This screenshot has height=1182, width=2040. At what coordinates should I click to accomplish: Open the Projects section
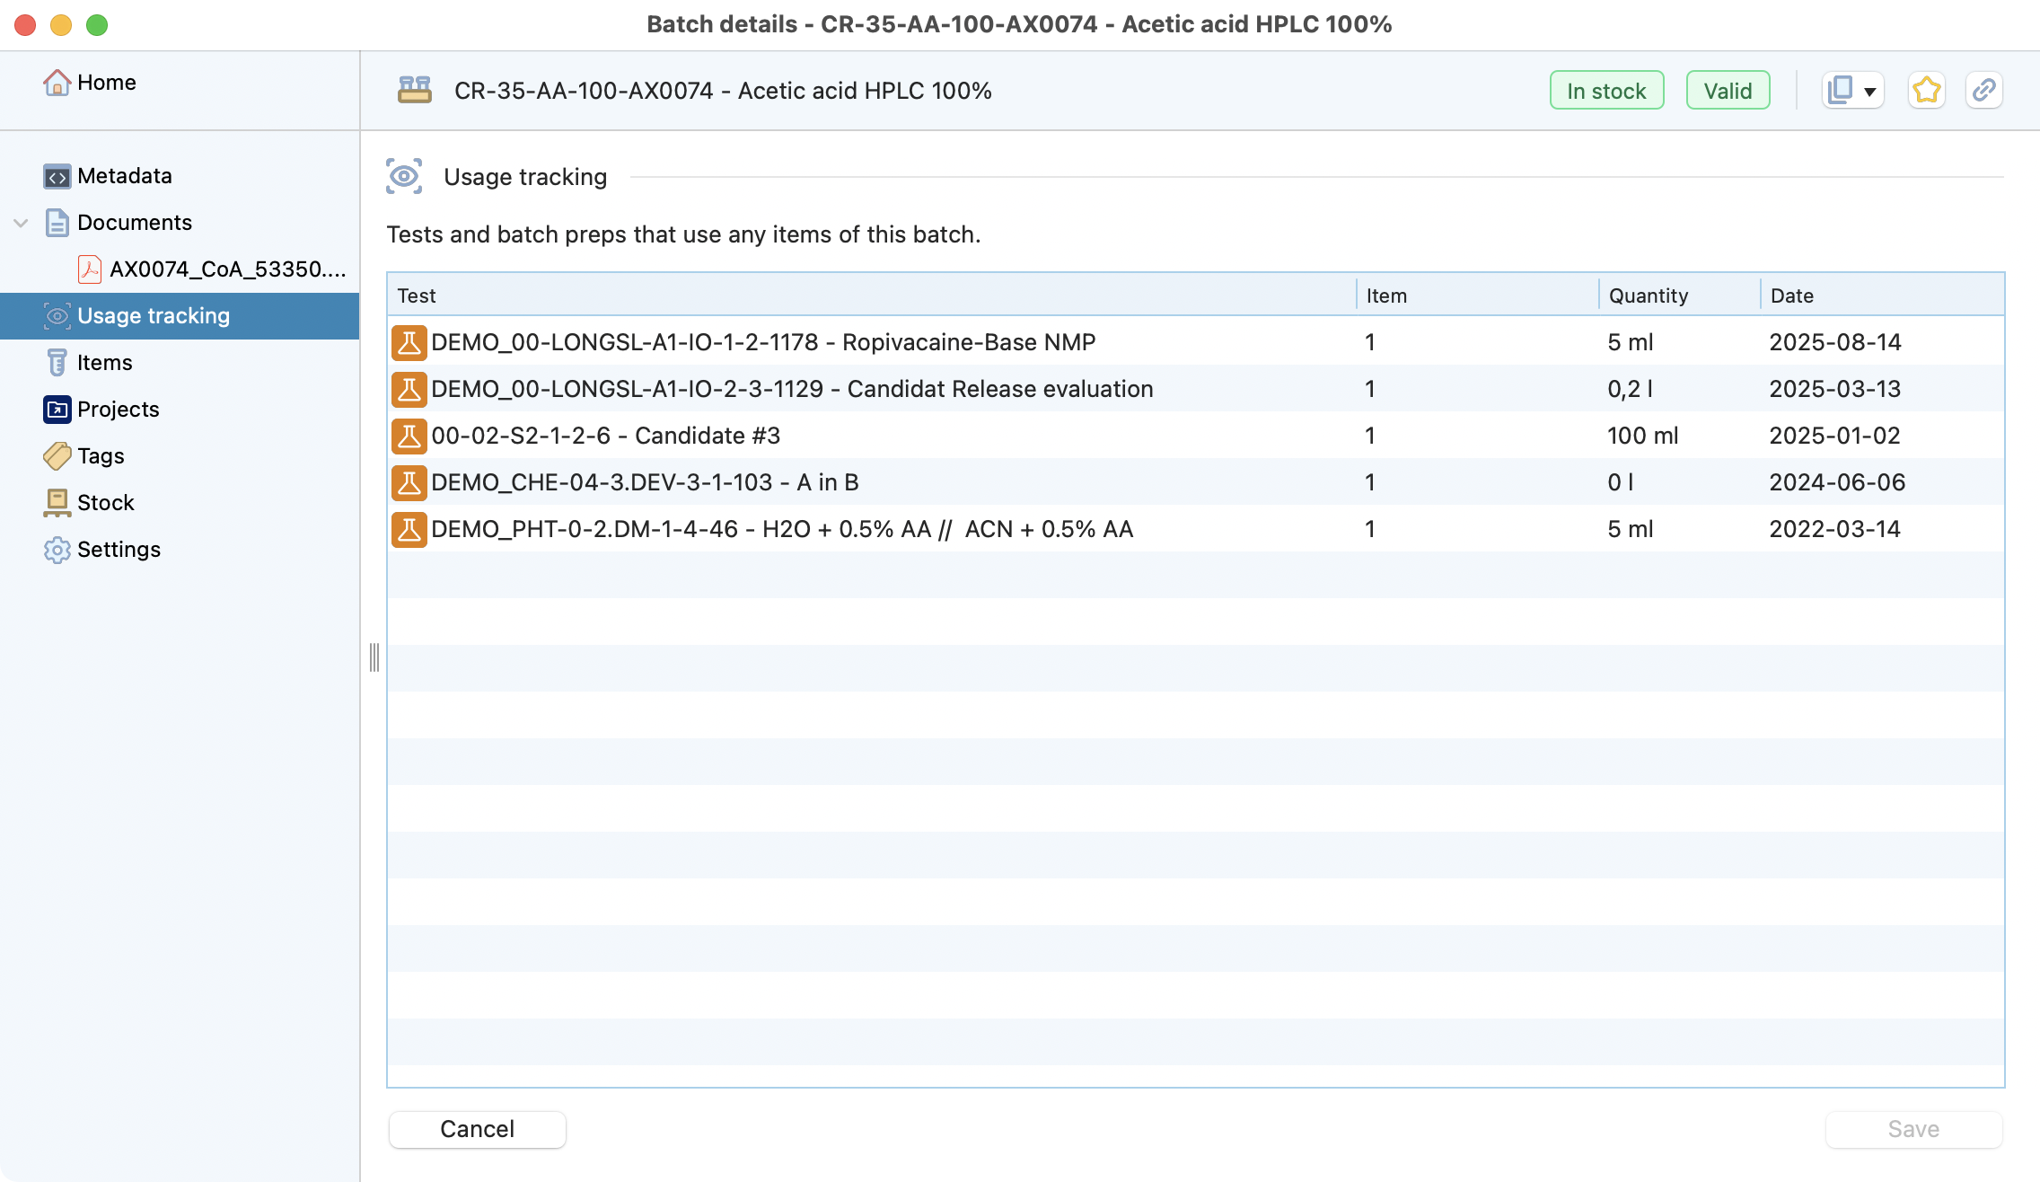coord(118,410)
